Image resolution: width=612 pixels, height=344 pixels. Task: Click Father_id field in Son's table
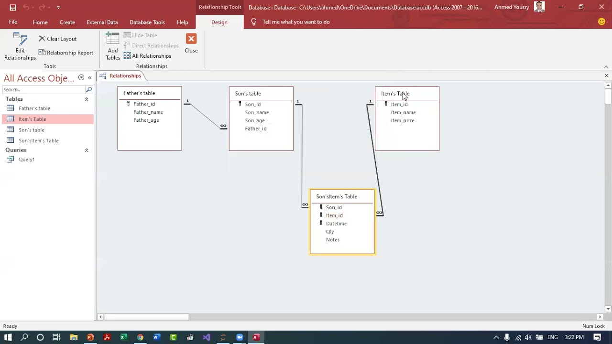pyautogui.click(x=256, y=129)
